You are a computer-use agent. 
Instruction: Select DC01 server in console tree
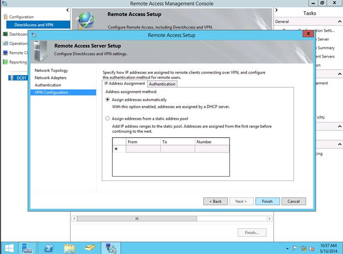19,78
